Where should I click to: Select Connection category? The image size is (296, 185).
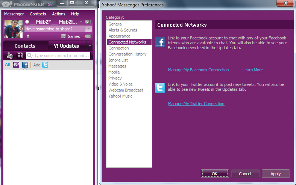129,48
